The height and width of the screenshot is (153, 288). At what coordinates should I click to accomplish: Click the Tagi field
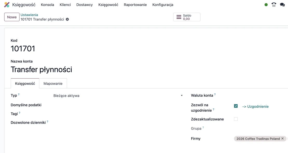pyautogui.click(x=118, y=114)
